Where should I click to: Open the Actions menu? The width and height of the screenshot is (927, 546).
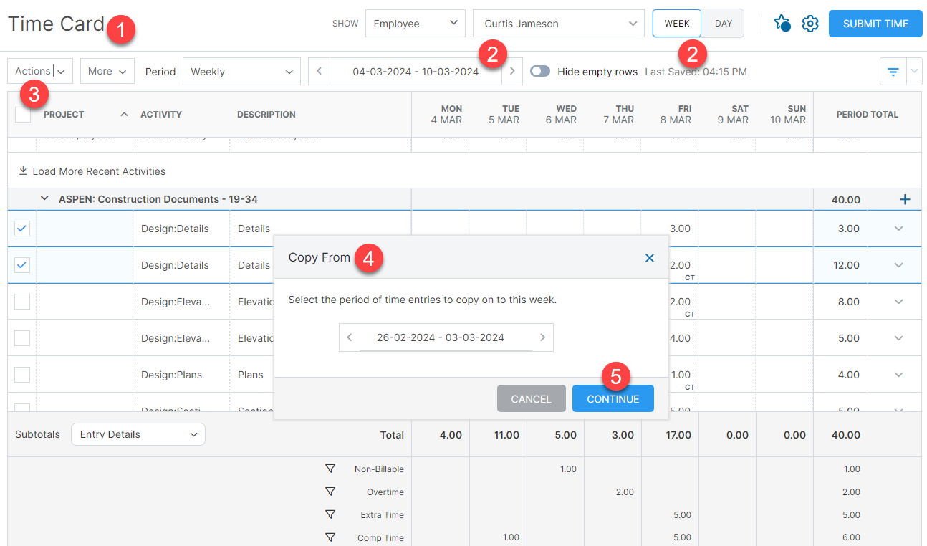click(39, 71)
